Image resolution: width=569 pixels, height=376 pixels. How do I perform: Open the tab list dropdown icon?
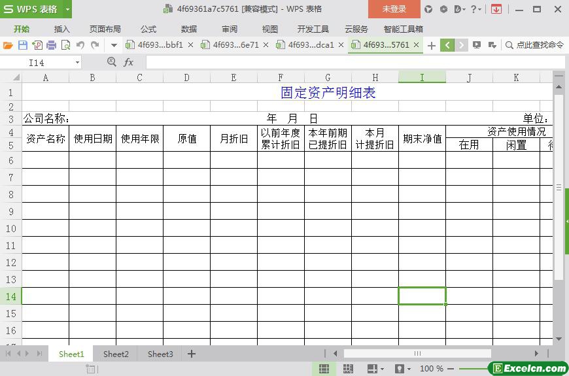(x=492, y=45)
